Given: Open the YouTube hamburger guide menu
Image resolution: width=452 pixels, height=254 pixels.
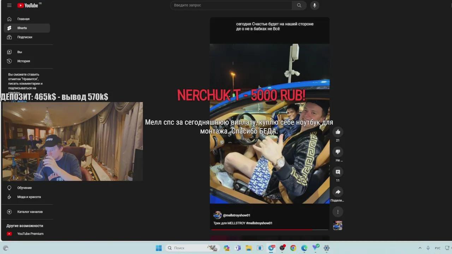Looking at the screenshot, I should 9,5.
